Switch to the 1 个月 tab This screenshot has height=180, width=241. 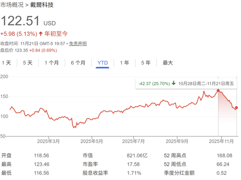pos(52,63)
